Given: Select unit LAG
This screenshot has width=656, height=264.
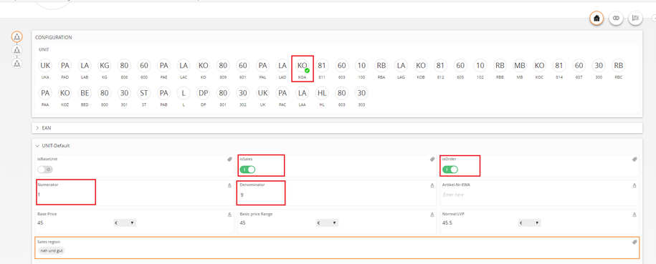Looking at the screenshot, I should pyautogui.click(x=401, y=66).
